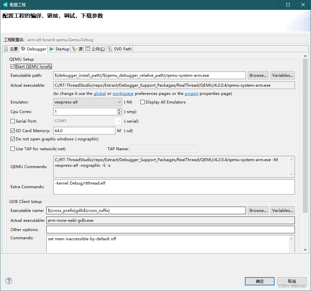311x291 pixels.
Task: Switch to the Startup tab
Action: pyautogui.click(x=61, y=49)
